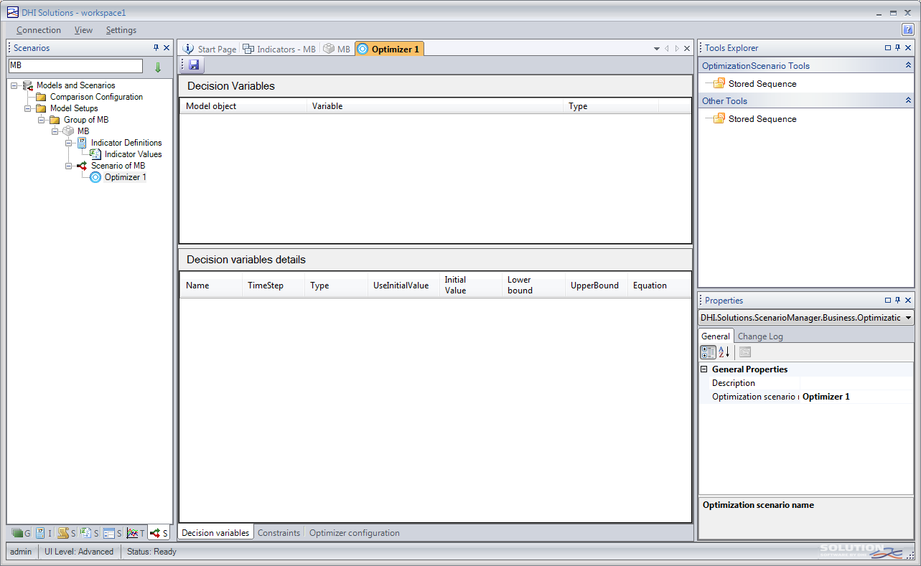Click the disabled Property Pages icon
This screenshot has width=921, height=566.
[745, 352]
